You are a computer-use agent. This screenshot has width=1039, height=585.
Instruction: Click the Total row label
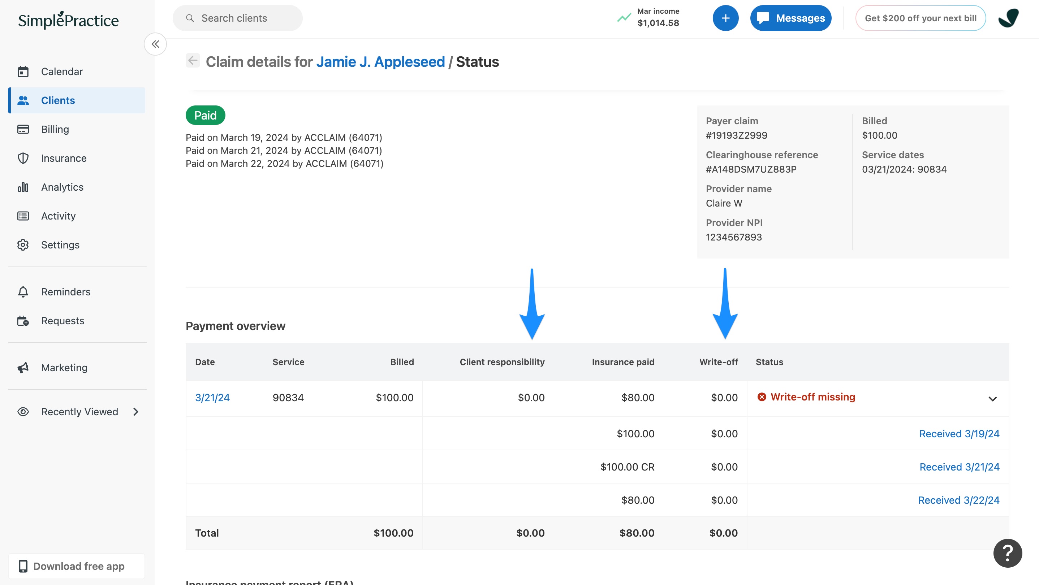(207, 533)
